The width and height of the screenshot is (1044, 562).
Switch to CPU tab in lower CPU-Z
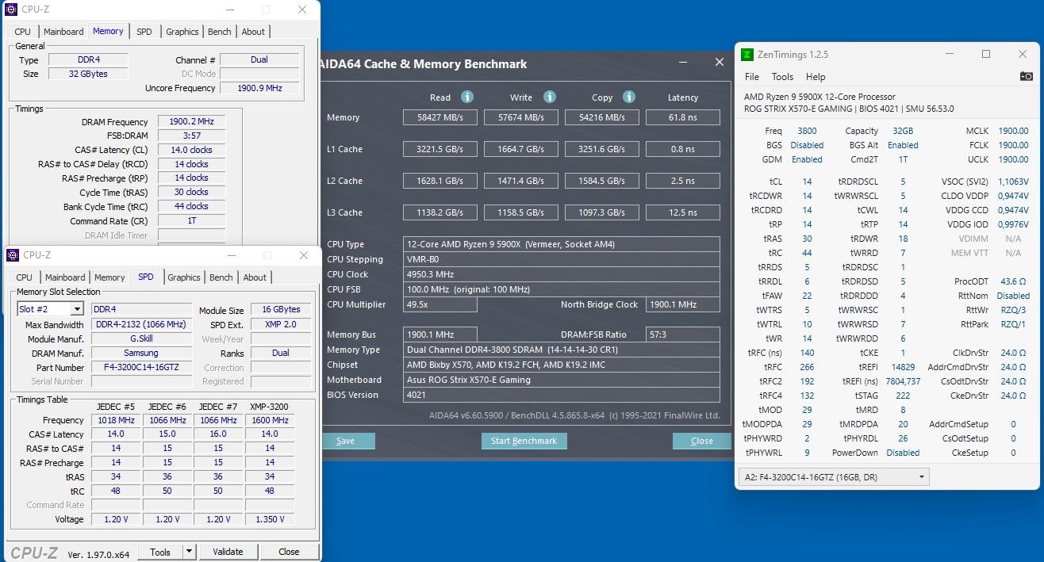(x=25, y=277)
